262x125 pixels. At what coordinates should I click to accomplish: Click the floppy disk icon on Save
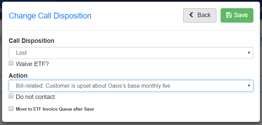coord(229,15)
